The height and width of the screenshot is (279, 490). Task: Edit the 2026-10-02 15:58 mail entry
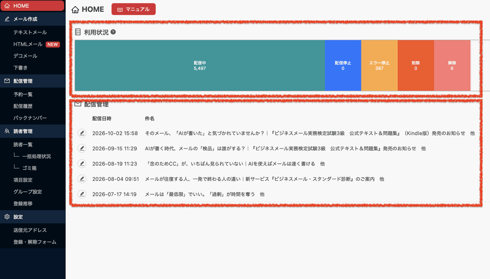pyautogui.click(x=82, y=133)
